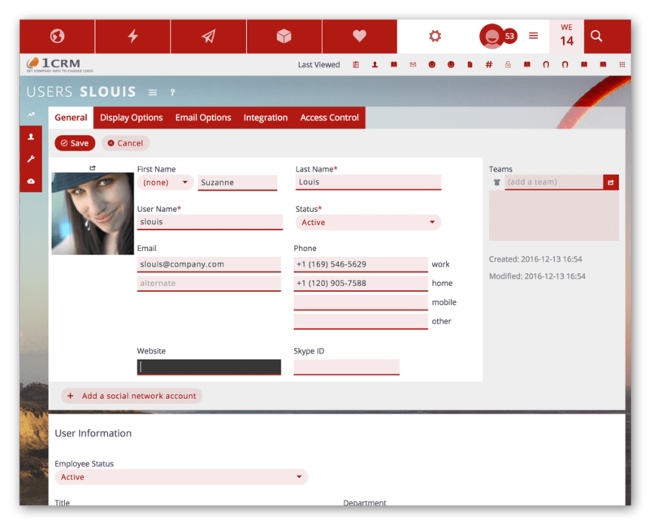Open the heart icon navigation module
Viewport: 650px width, 525px height.
point(359,37)
